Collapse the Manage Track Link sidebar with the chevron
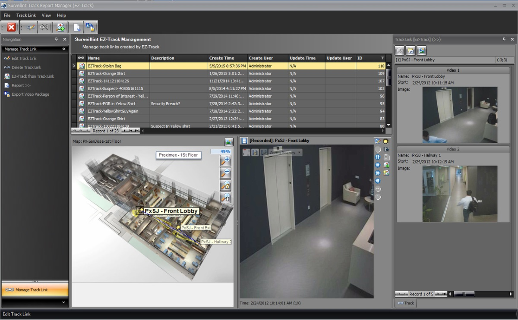Image resolution: width=518 pixels, height=320 pixels. point(64,49)
